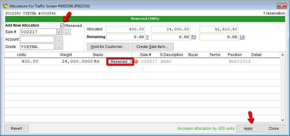Open the Account browse ellipsis button
Viewport: 290px width, 136px height.
(59, 39)
